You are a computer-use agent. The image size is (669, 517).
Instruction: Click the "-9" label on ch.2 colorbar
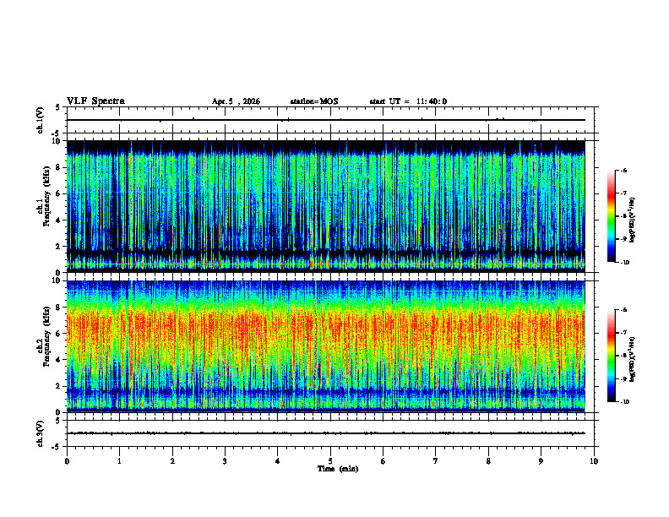[x=623, y=378]
